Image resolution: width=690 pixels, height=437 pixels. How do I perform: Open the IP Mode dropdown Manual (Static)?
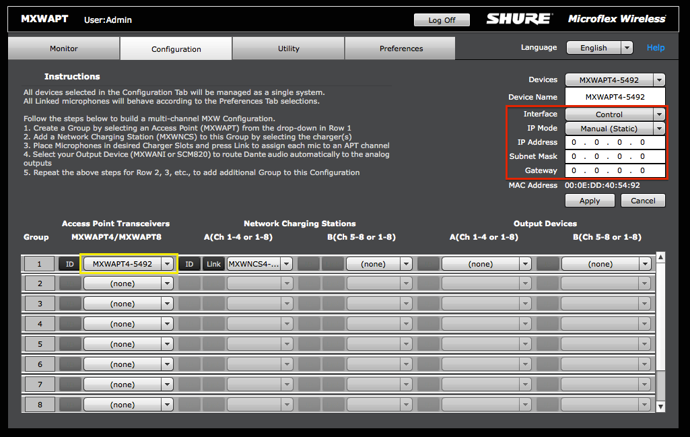[x=615, y=129]
